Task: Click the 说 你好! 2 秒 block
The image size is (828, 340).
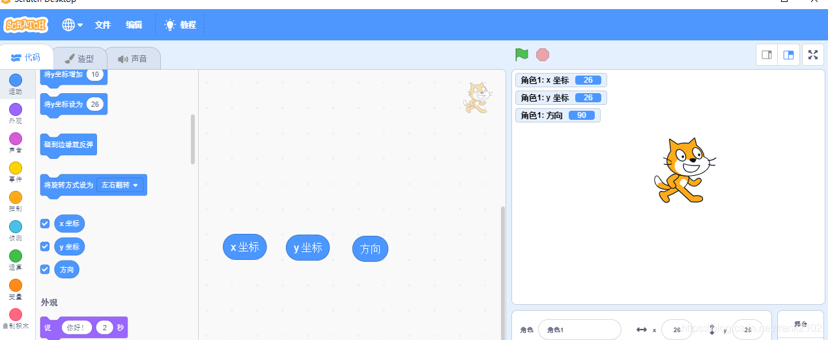Action: (x=84, y=328)
